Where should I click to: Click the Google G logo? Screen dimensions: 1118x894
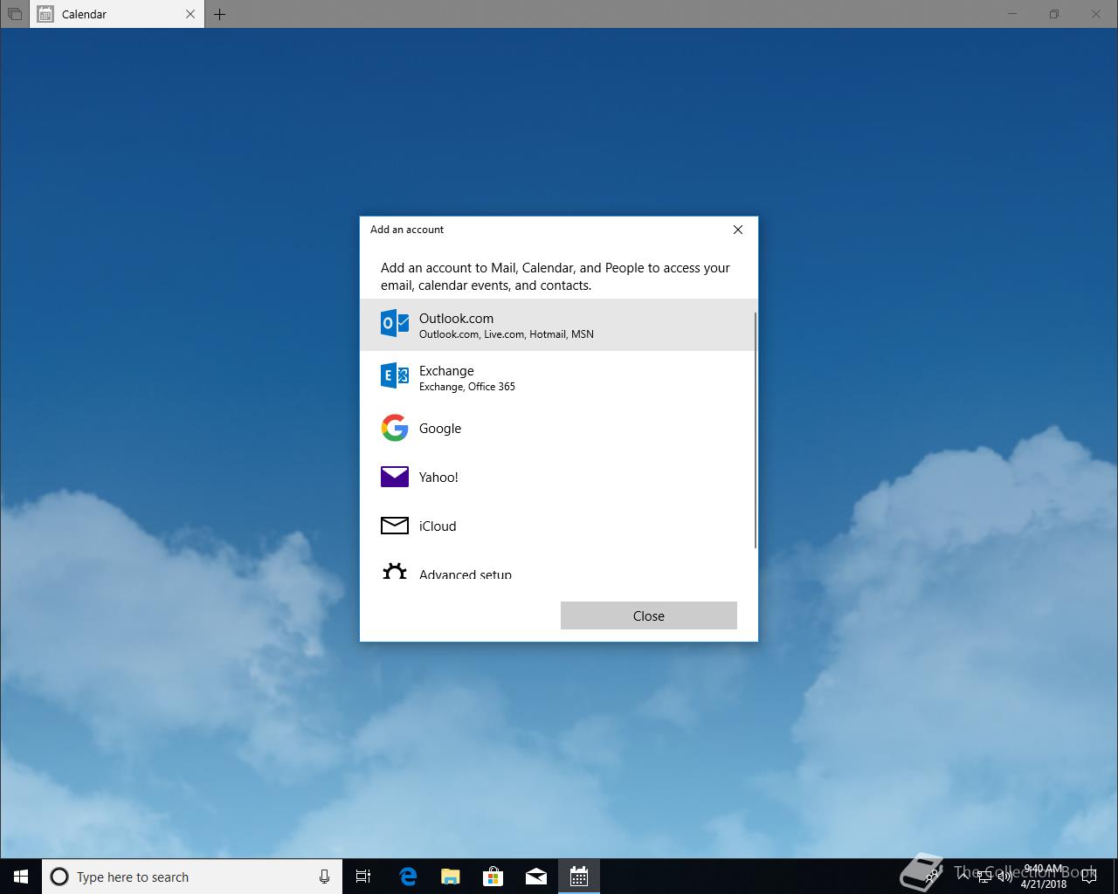pyautogui.click(x=395, y=428)
